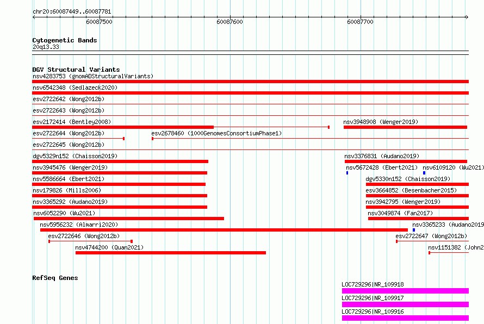This screenshot has height=324, width=484.
Task: Select the nsv6542348 (Sedlazeck2020) variant label
Action: coord(75,88)
